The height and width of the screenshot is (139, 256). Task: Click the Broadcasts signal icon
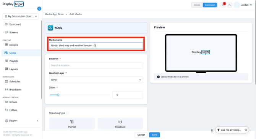point(6,89)
